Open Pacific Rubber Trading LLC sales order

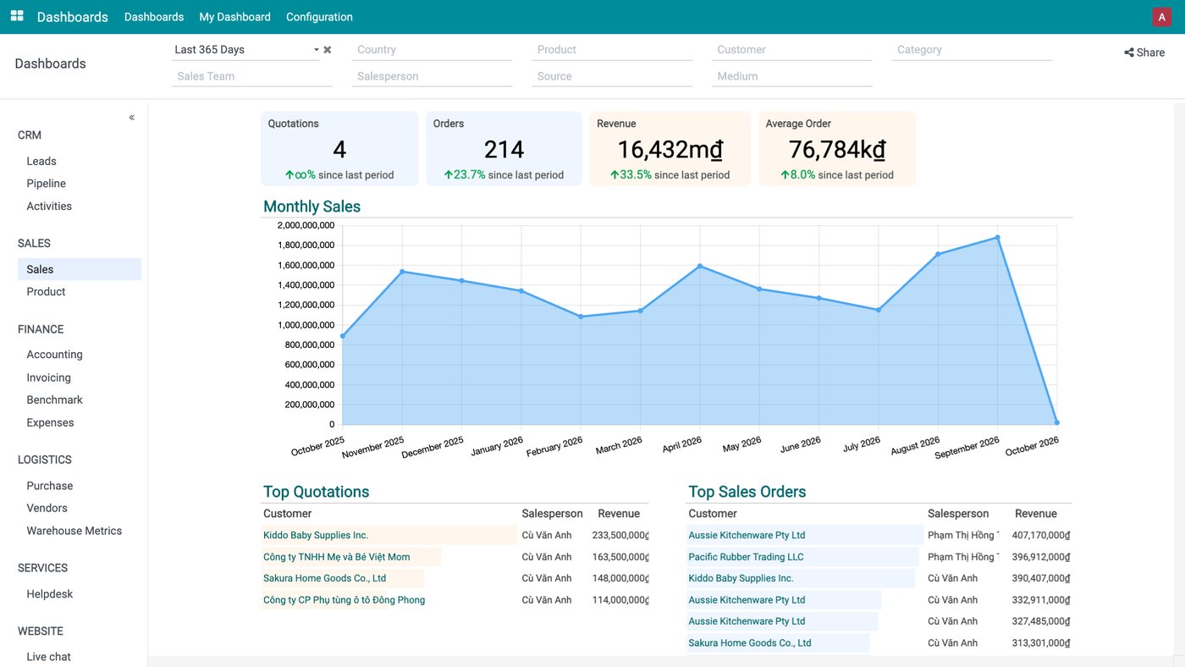[x=746, y=557]
